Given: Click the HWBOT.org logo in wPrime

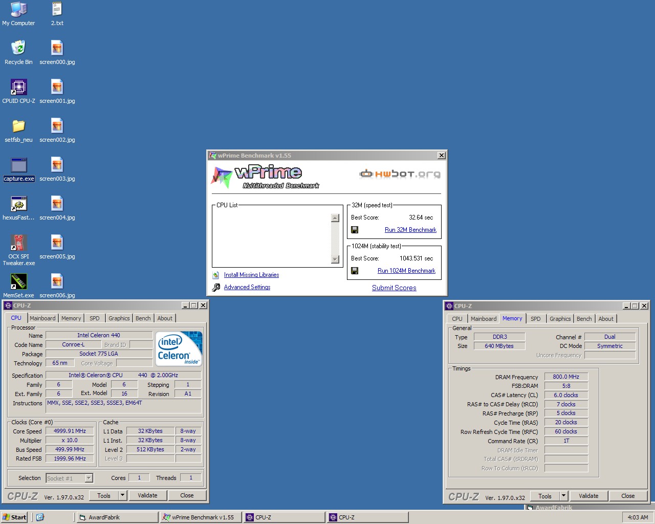Looking at the screenshot, I should [400, 174].
